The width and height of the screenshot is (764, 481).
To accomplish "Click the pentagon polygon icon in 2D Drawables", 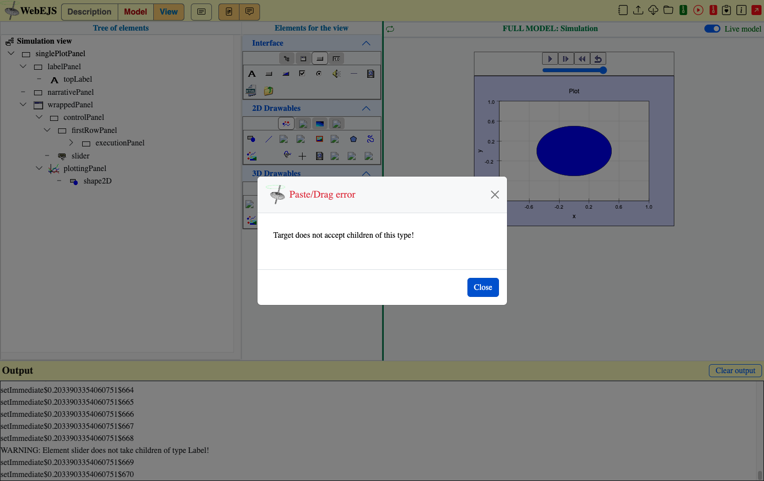I will pyautogui.click(x=353, y=139).
